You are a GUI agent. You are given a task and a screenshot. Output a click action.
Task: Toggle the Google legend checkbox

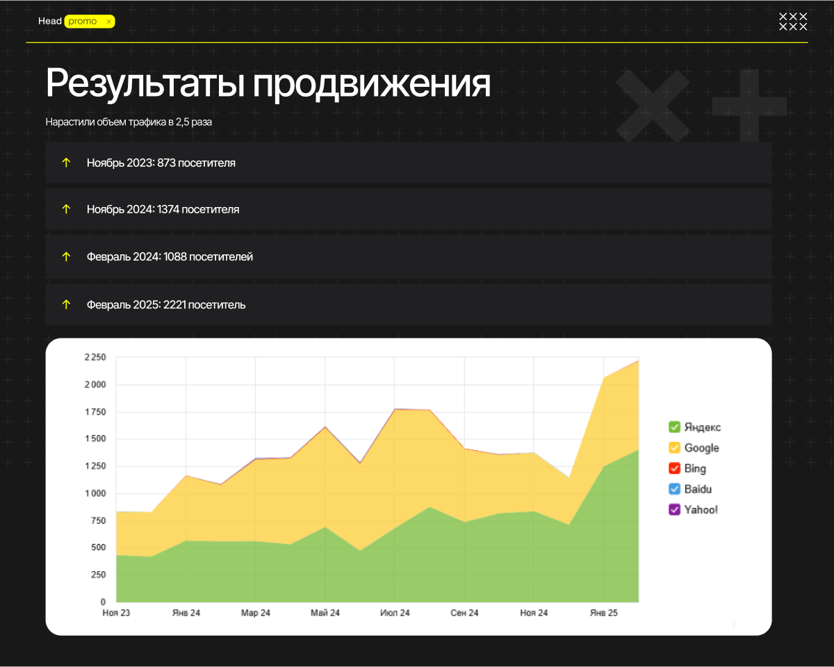(x=674, y=448)
